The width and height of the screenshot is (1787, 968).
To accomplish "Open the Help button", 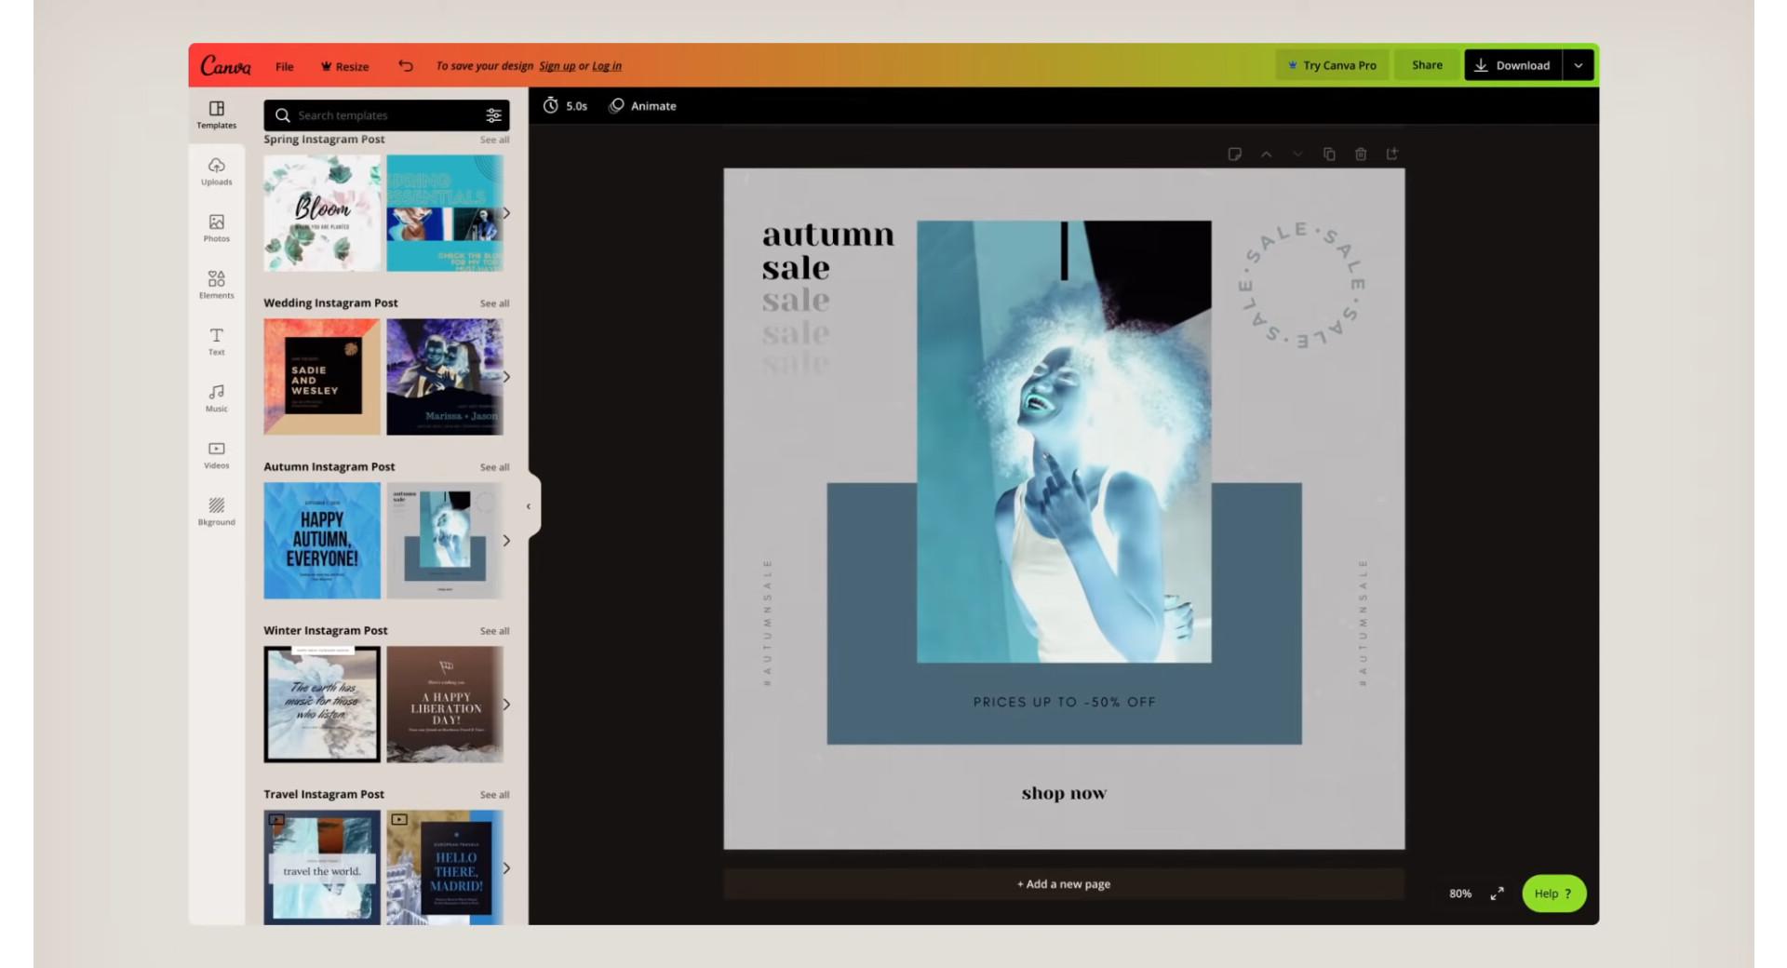I will point(1554,894).
